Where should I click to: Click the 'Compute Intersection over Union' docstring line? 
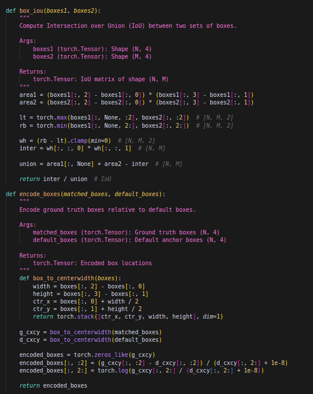pyautogui.click(x=128, y=26)
